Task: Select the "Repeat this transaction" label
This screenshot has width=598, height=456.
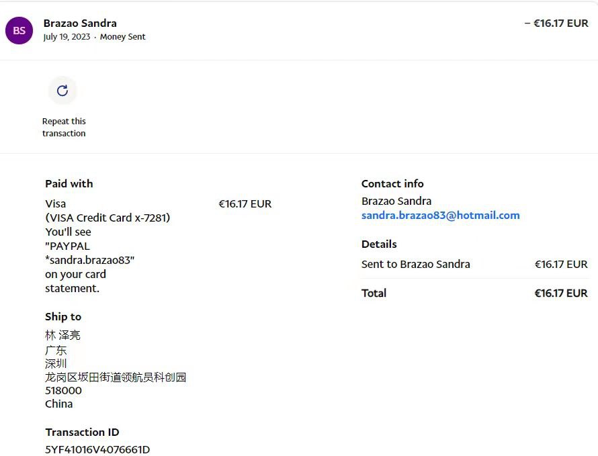Action: point(64,127)
